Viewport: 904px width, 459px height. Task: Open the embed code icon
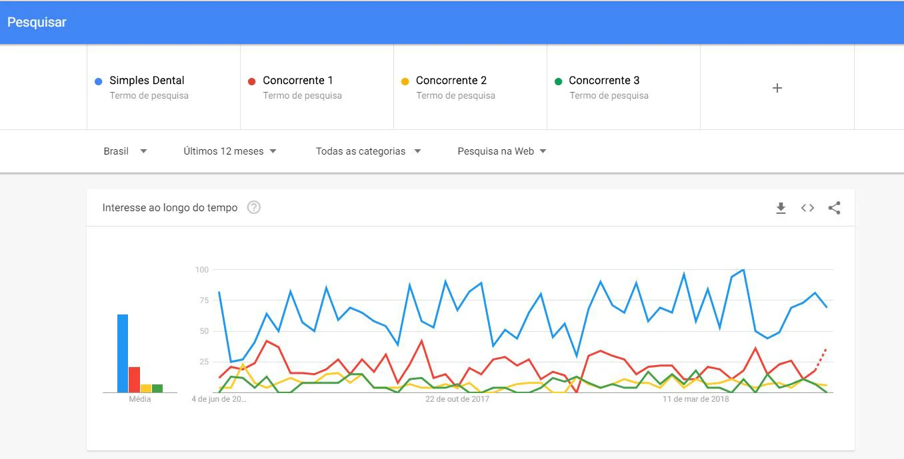tap(807, 208)
